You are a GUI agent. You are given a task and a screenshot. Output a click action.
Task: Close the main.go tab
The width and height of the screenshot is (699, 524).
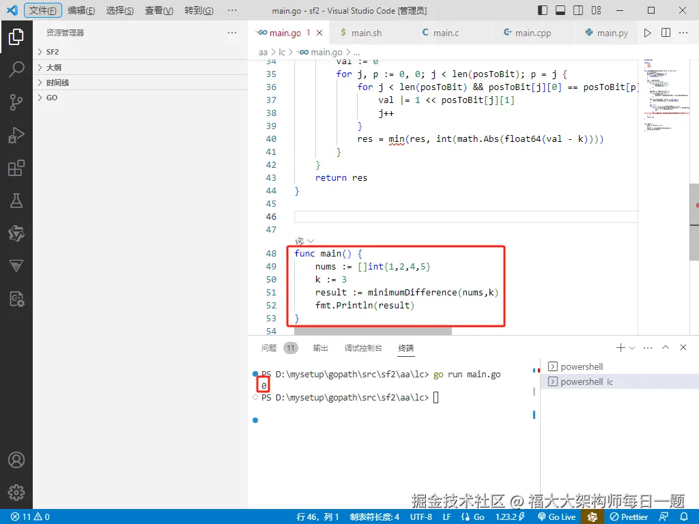tap(319, 33)
